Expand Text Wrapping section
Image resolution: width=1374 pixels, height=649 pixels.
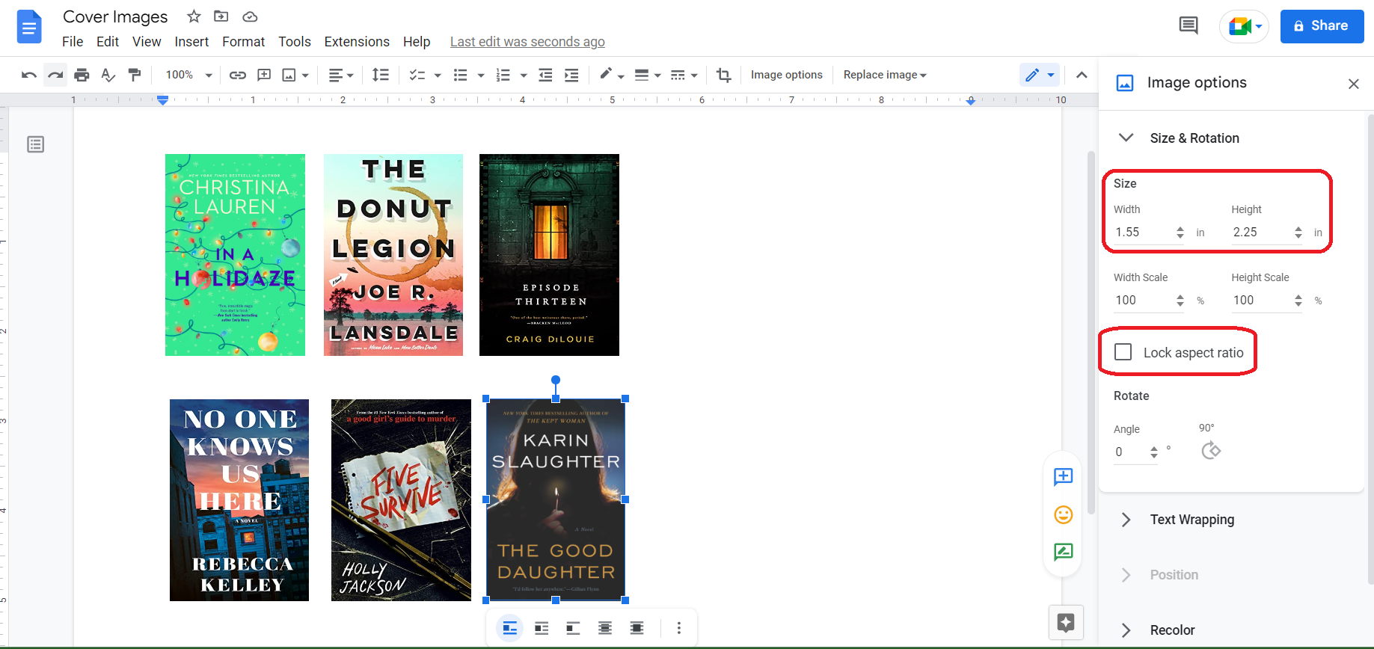point(1126,520)
